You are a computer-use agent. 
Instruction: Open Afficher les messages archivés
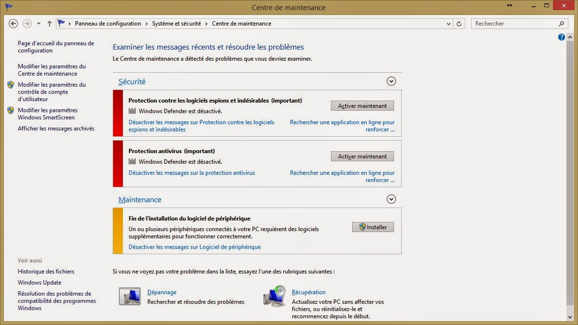(56, 129)
